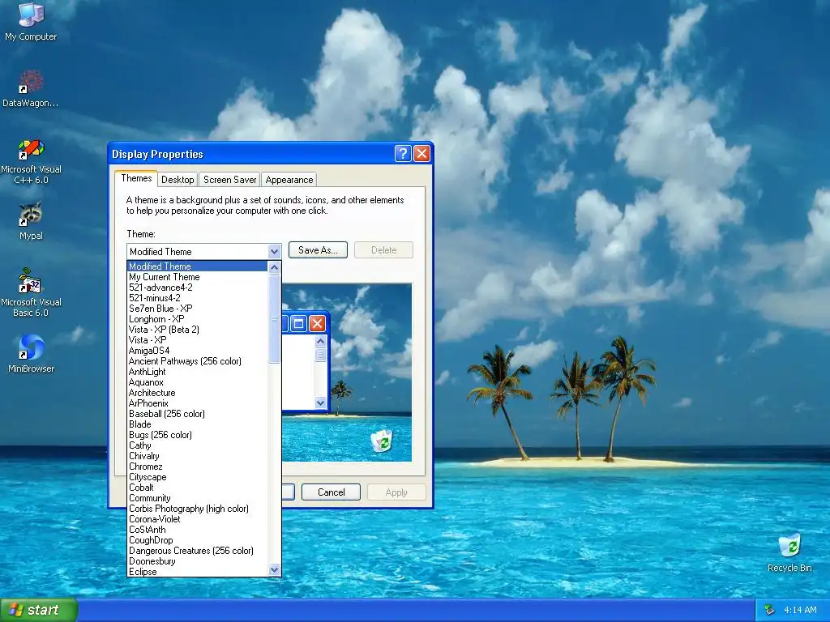Viewport: 830px width, 622px height.
Task: Pick the Architecture theme
Action: tap(198, 393)
